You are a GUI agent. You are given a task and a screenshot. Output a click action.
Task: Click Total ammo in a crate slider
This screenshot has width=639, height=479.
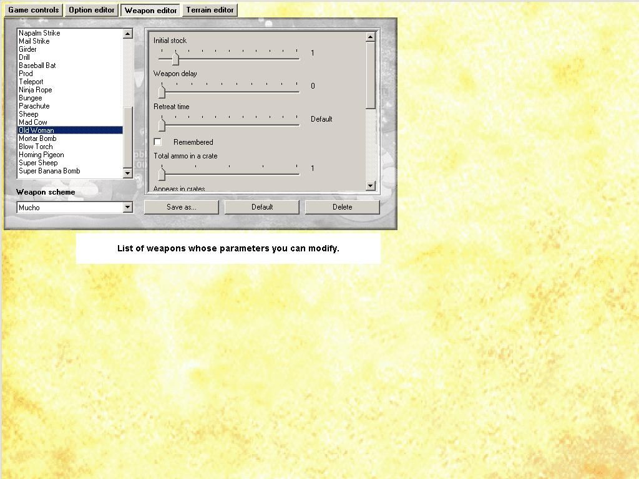[162, 174]
